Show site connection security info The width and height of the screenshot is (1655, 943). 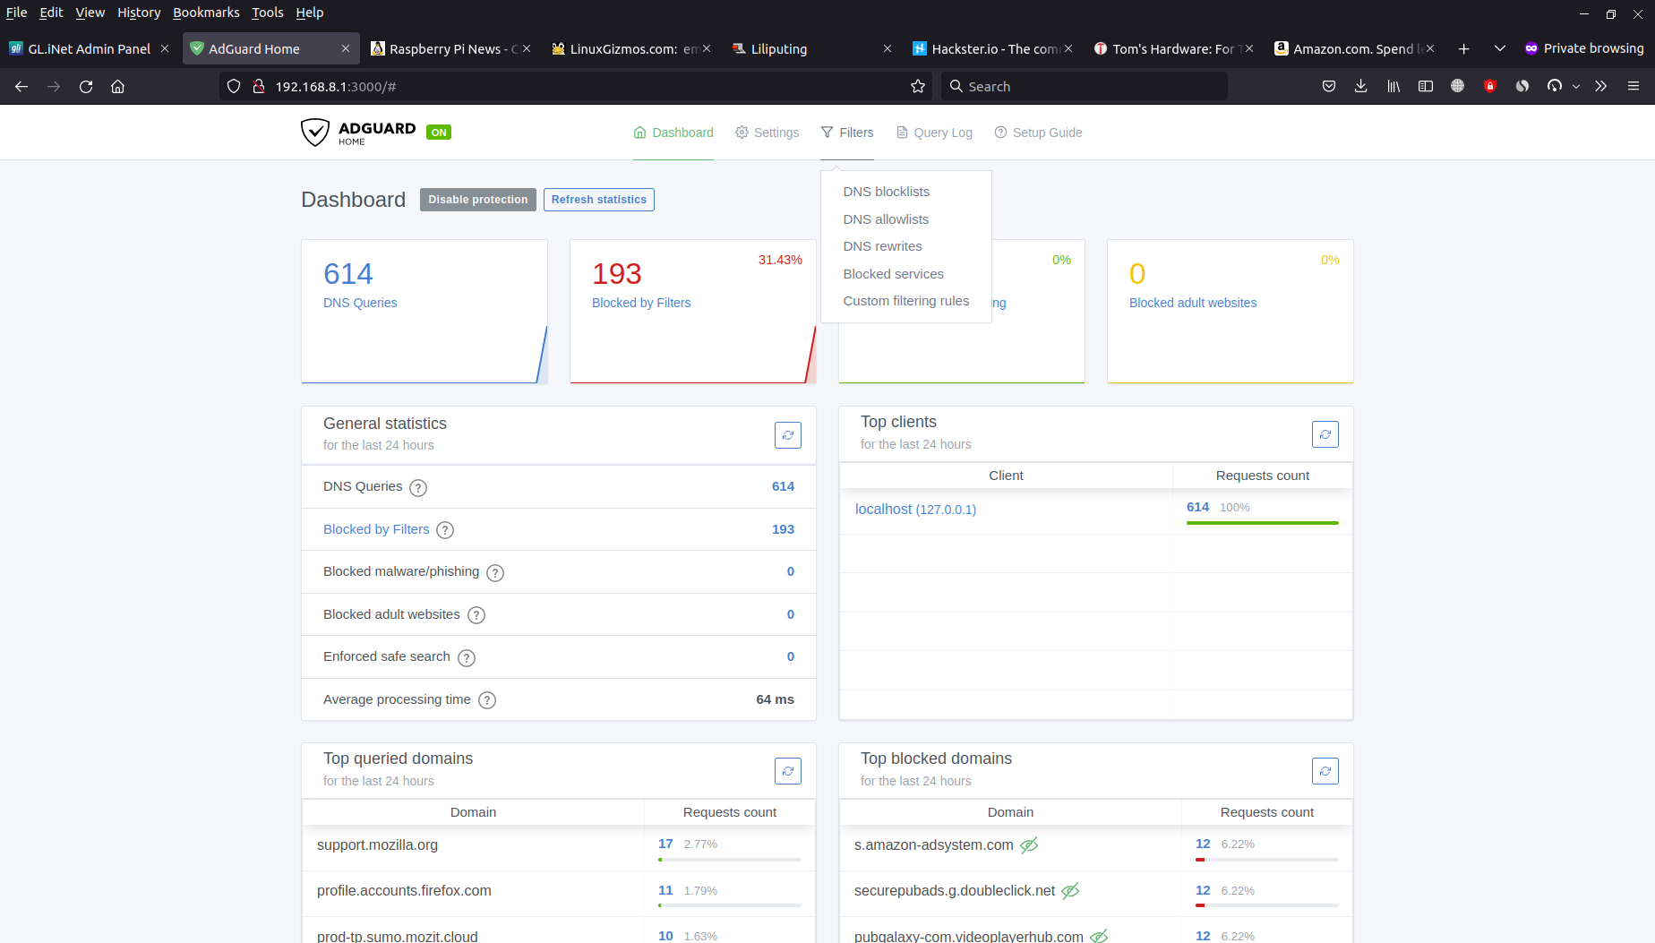coord(259,87)
